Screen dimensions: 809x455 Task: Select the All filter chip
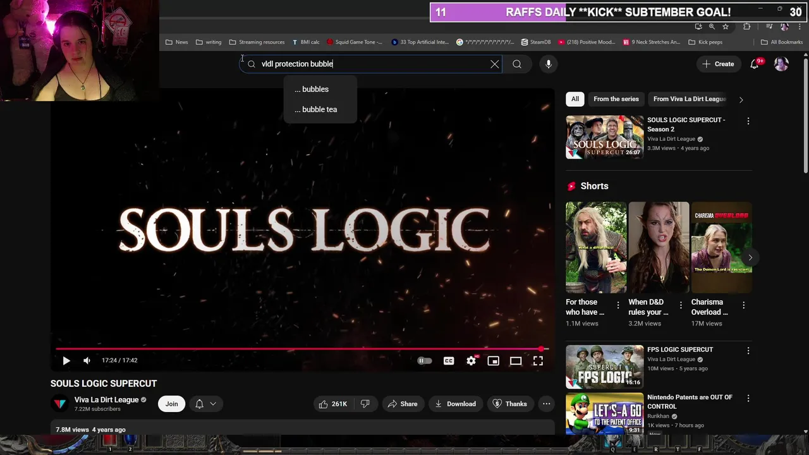point(575,99)
